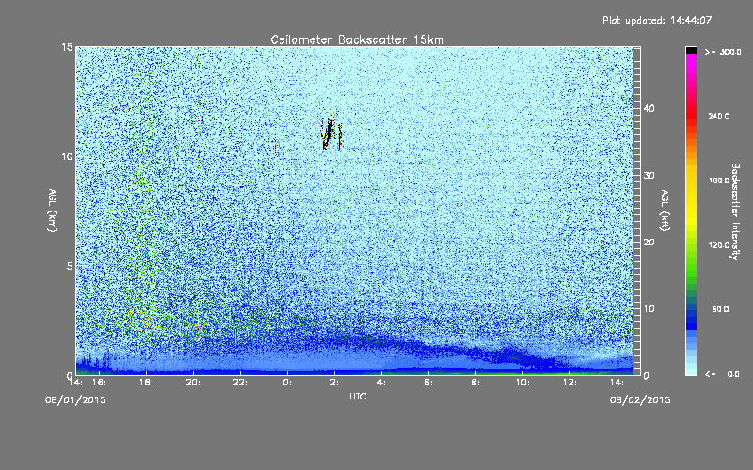Select the "AGL (km)" axis label
This screenshot has height=470, width=753.
pos(52,211)
